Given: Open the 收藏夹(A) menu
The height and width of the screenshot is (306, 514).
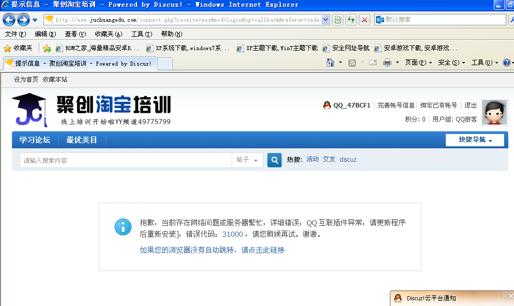Looking at the screenshot, I should [108, 34].
